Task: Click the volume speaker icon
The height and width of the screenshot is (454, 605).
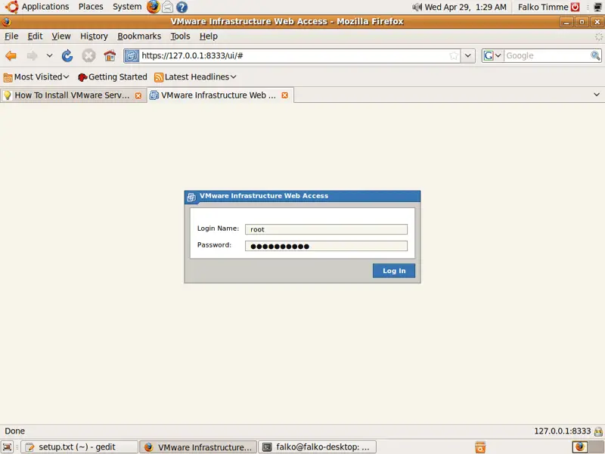Action: (x=417, y=7)
